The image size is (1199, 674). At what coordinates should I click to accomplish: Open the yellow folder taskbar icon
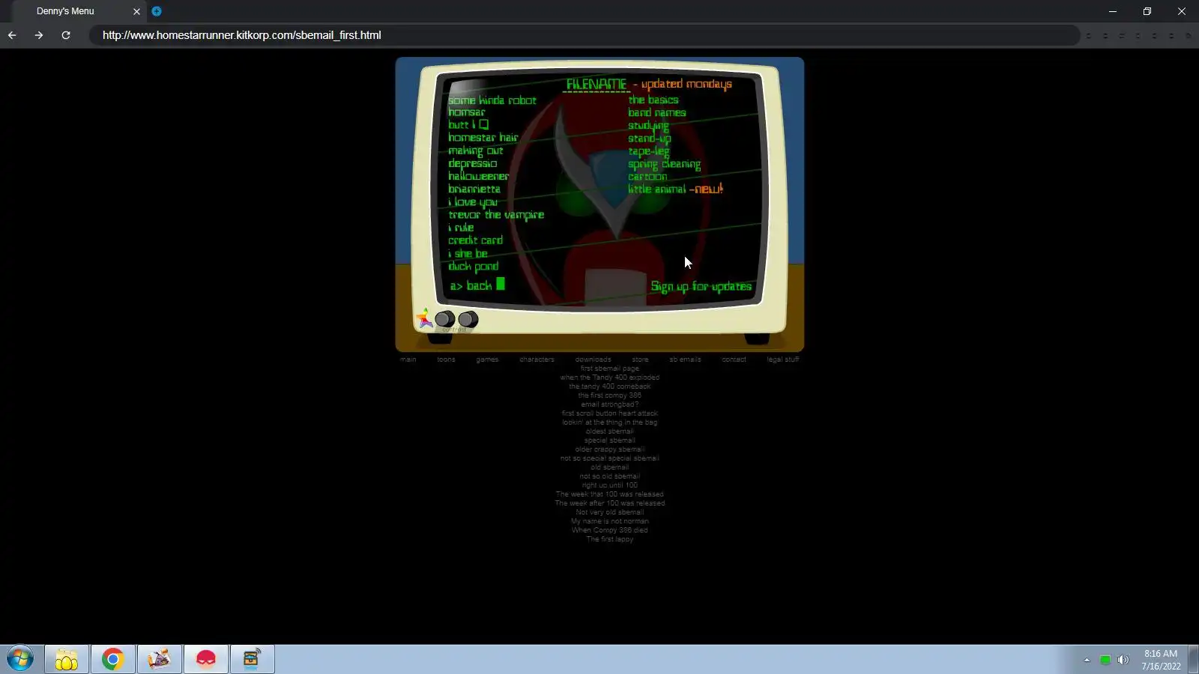tap(67, 659)
